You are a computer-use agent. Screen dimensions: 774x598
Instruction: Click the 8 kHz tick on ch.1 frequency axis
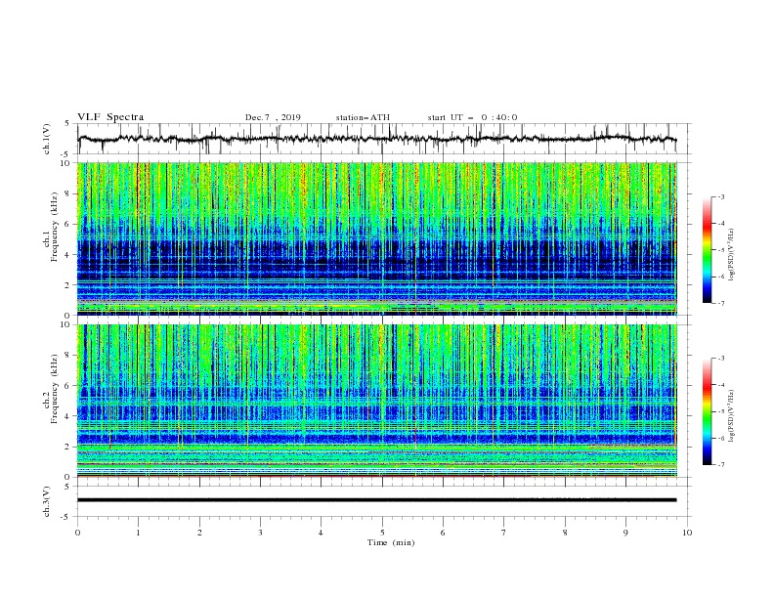pyautogui.click(x=68, y=193)
